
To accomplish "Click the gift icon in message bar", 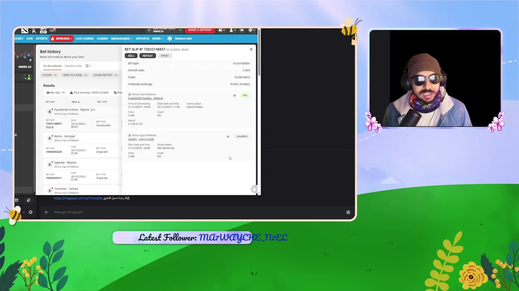I will click(348, 212).
